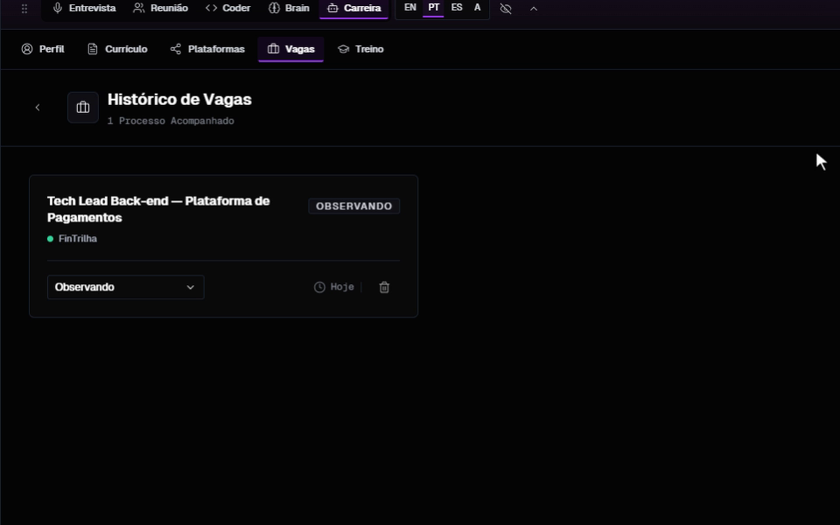Open the Entrevista tab
This screenshot has height=525, width=840.
pos(84,9)
